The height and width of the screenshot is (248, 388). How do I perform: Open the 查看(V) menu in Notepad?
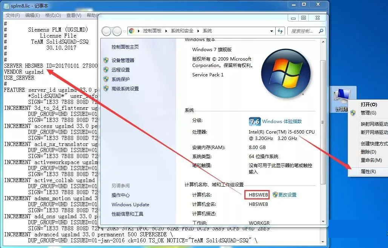tap(74, 15)
